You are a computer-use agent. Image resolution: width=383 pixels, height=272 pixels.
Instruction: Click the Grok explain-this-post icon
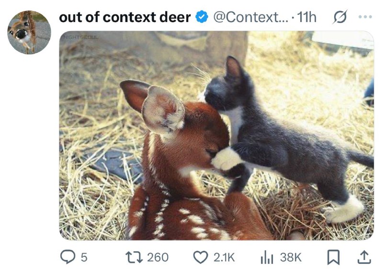[340, 17]
